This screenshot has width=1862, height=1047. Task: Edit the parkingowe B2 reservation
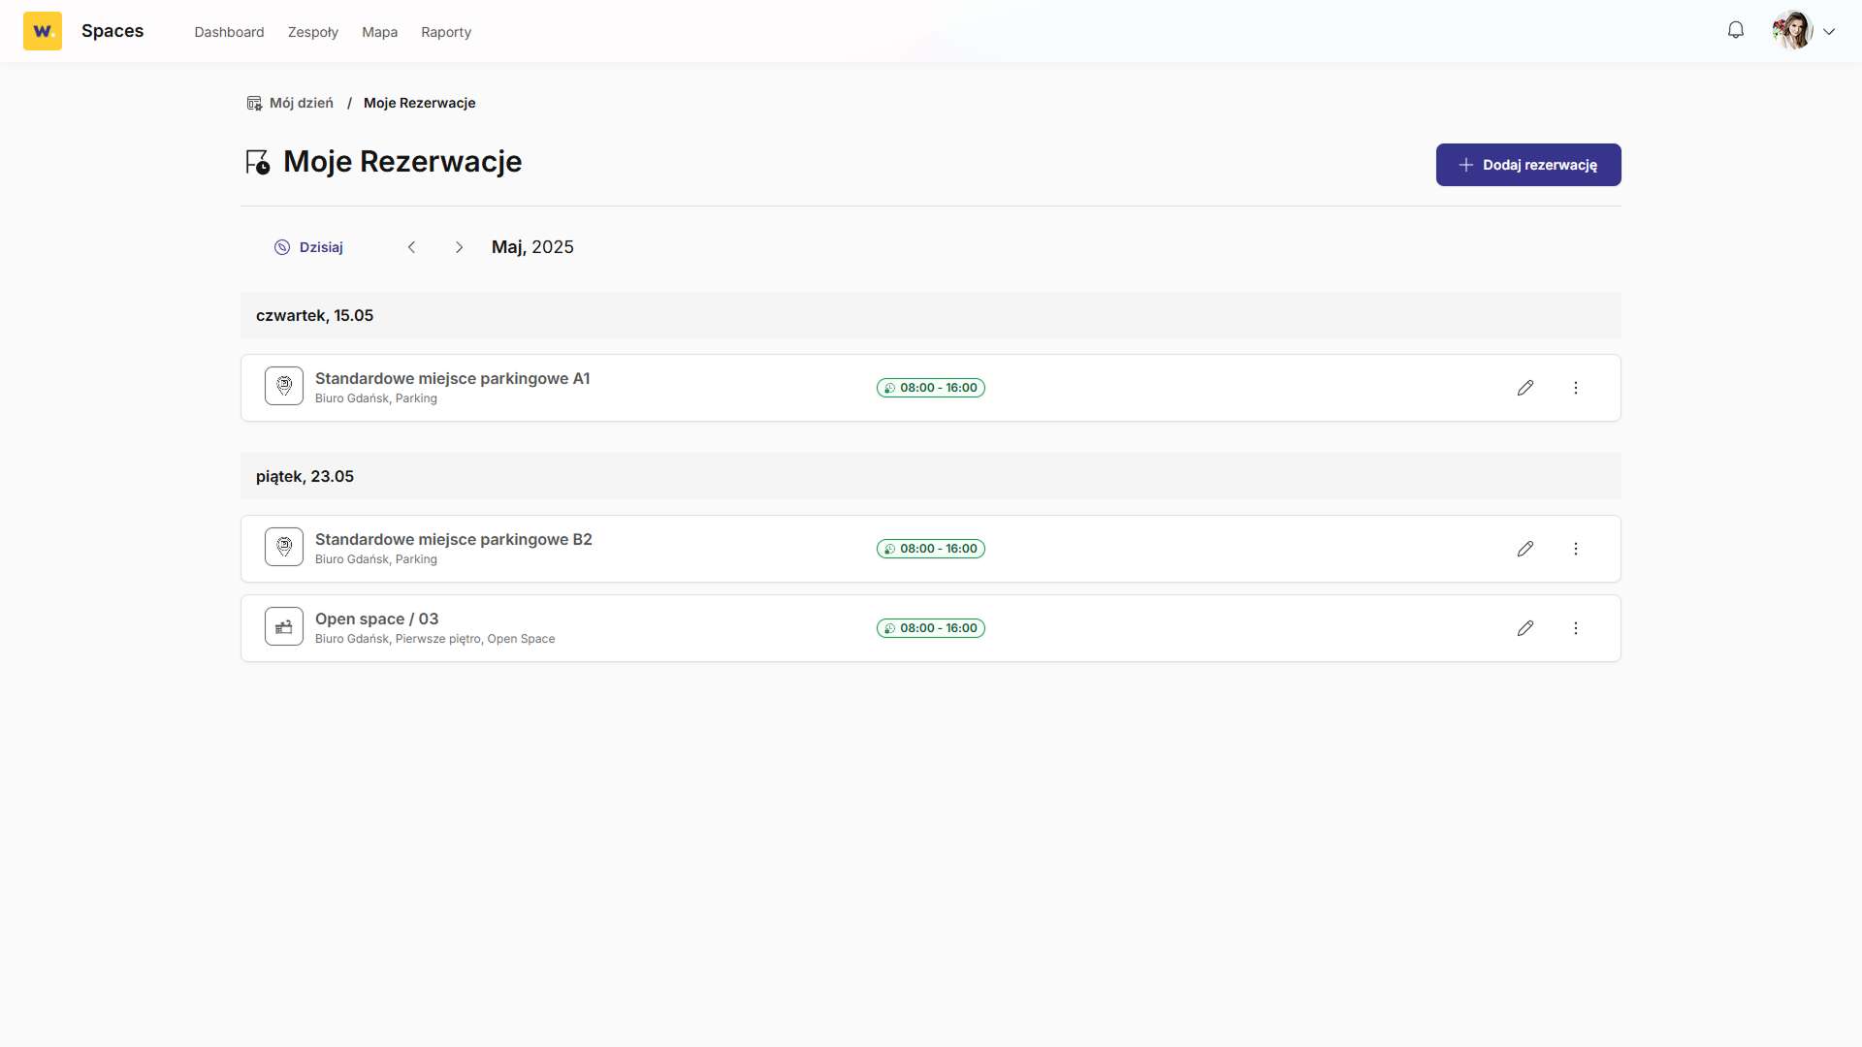pyautogui.click(x=1525, y=549)
